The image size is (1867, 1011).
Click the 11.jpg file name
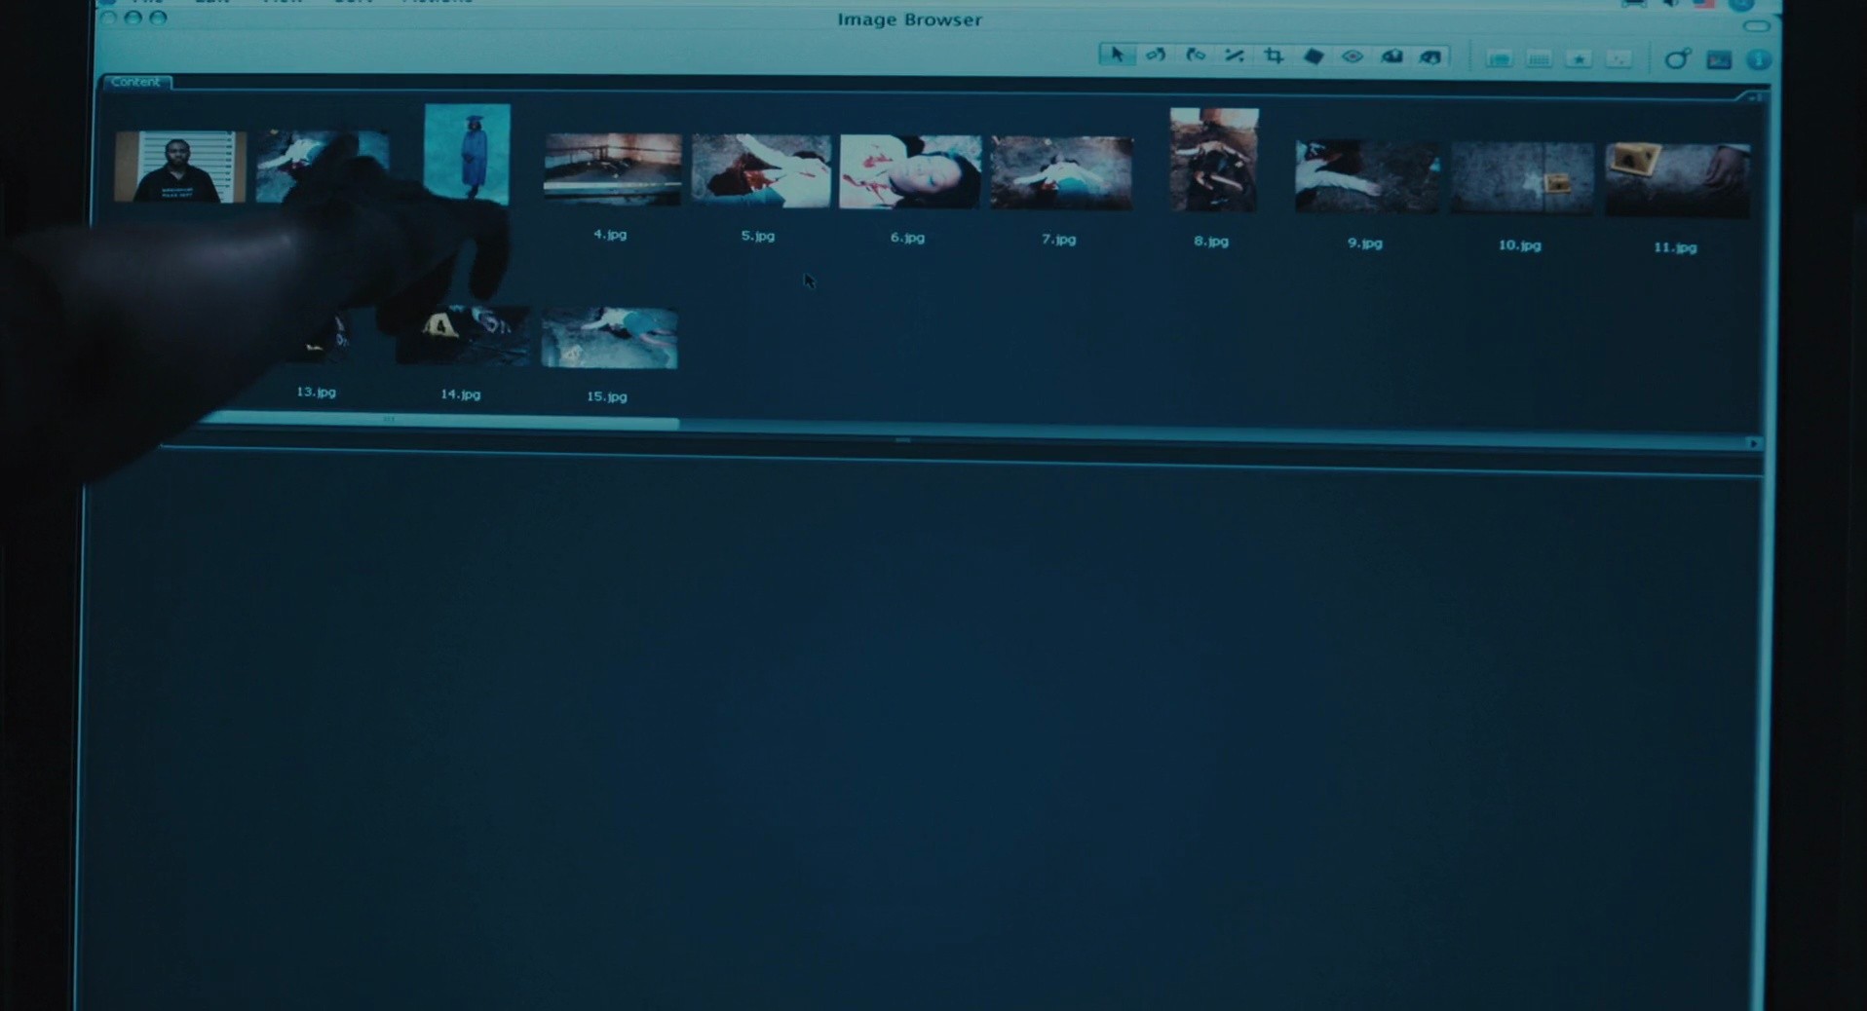coord(1675,247)
